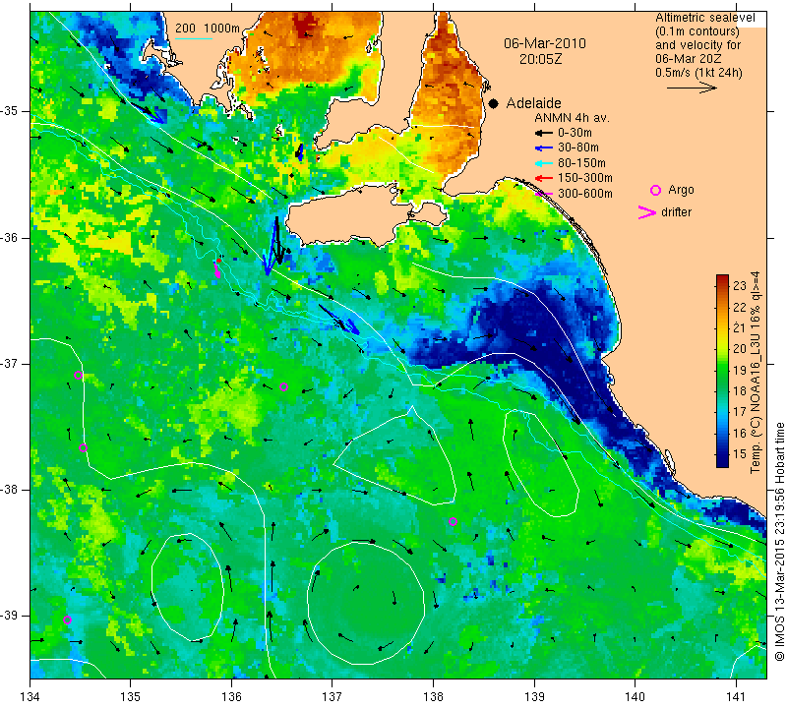Image resolution: width=787 pixels, height=708 pixels.
Task: Click the 19 degree label on the color bar
Action: 740,371
